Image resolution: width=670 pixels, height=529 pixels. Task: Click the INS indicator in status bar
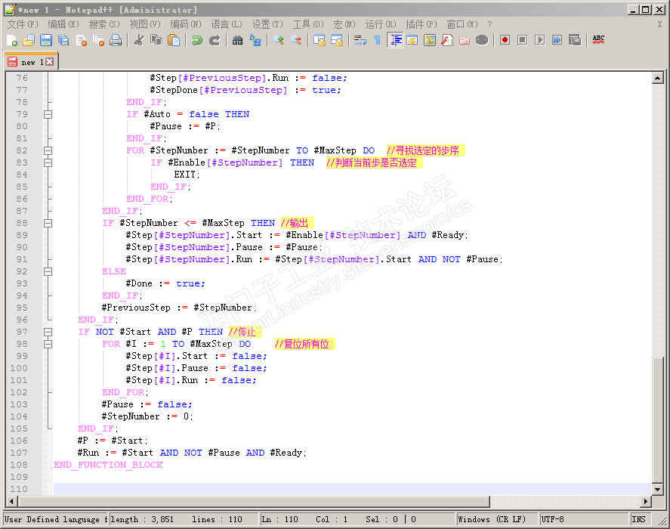(x=639, y=519)
